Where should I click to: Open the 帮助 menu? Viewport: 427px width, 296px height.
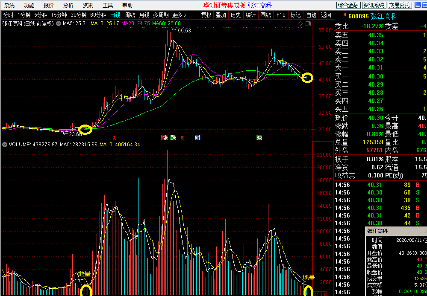127,6
